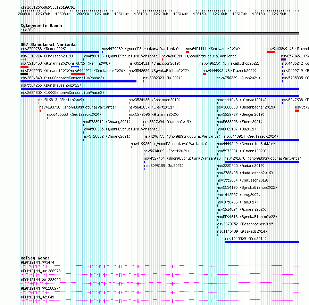Select ADAM12|NM_003474 RefSeq transcript

pos(37,262)
